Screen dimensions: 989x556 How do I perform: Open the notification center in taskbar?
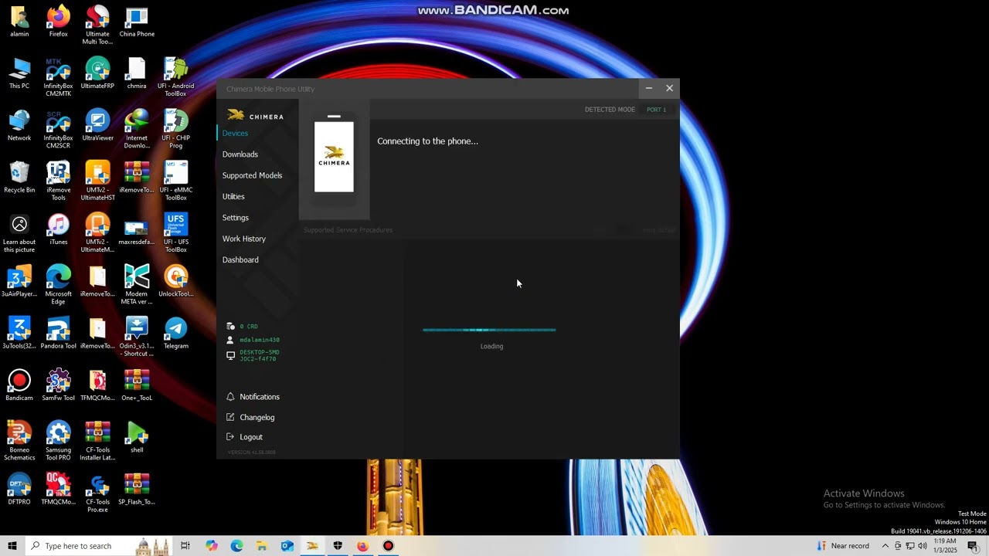974,546
